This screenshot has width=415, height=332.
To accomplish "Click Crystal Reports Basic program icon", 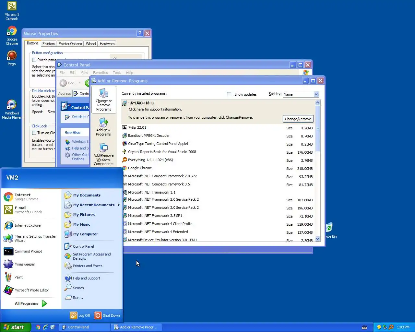I will point(124,152).
